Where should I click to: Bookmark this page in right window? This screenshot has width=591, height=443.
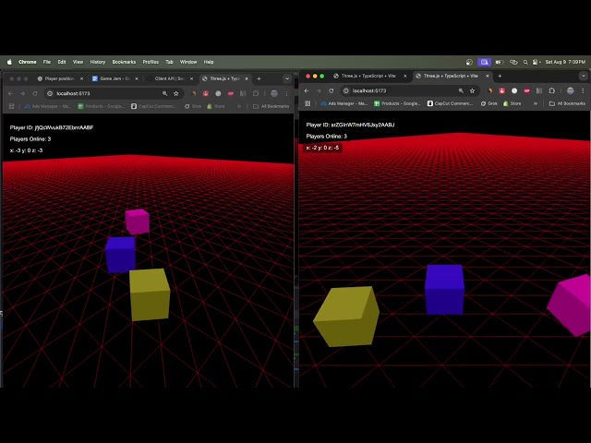472,90
